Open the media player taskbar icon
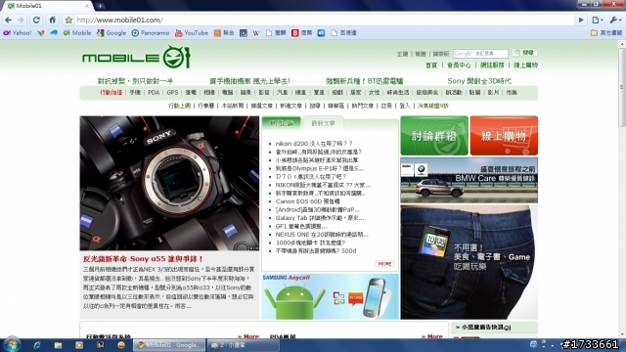The height and width of the screenshot is (352, 626). click(79, 345)
